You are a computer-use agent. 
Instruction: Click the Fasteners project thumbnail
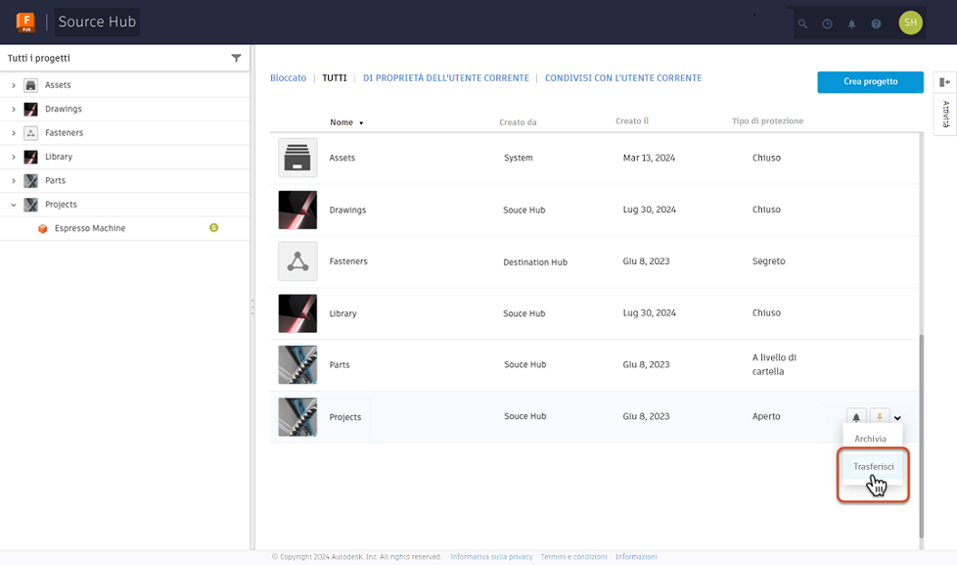pos(297,261)
